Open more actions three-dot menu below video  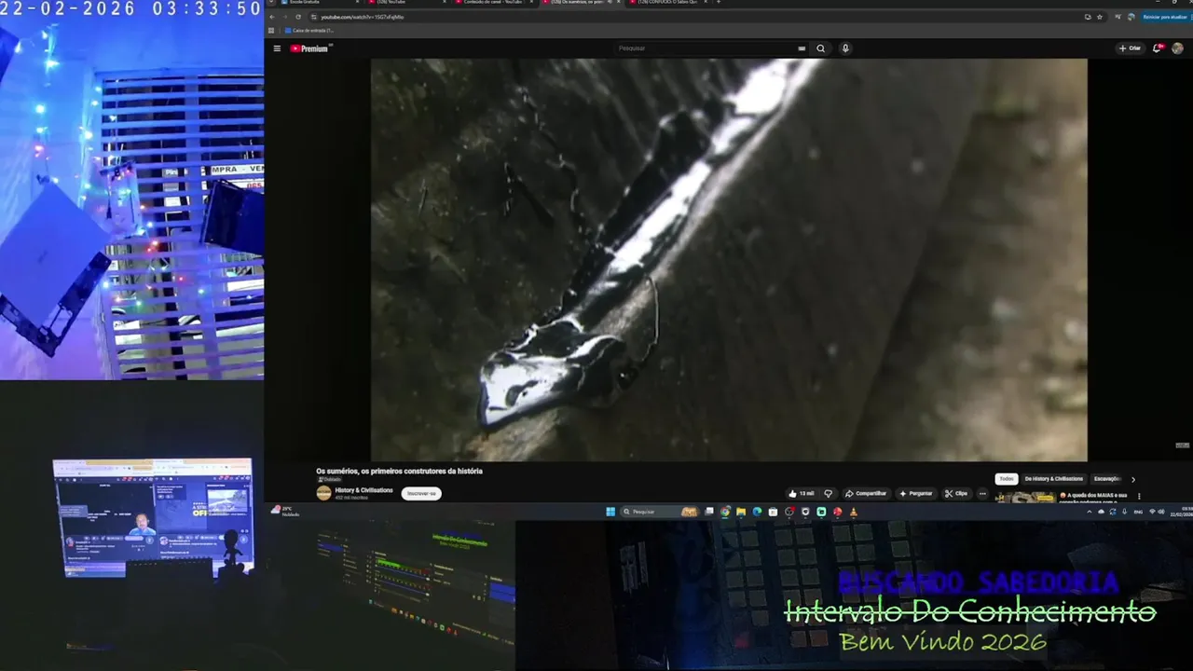(x=981, y=493)
